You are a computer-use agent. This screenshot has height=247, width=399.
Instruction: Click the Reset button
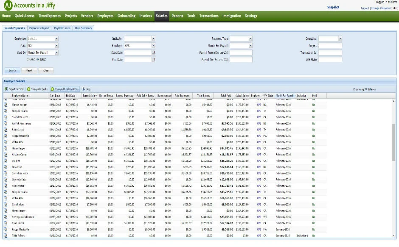tap(29, 70)
